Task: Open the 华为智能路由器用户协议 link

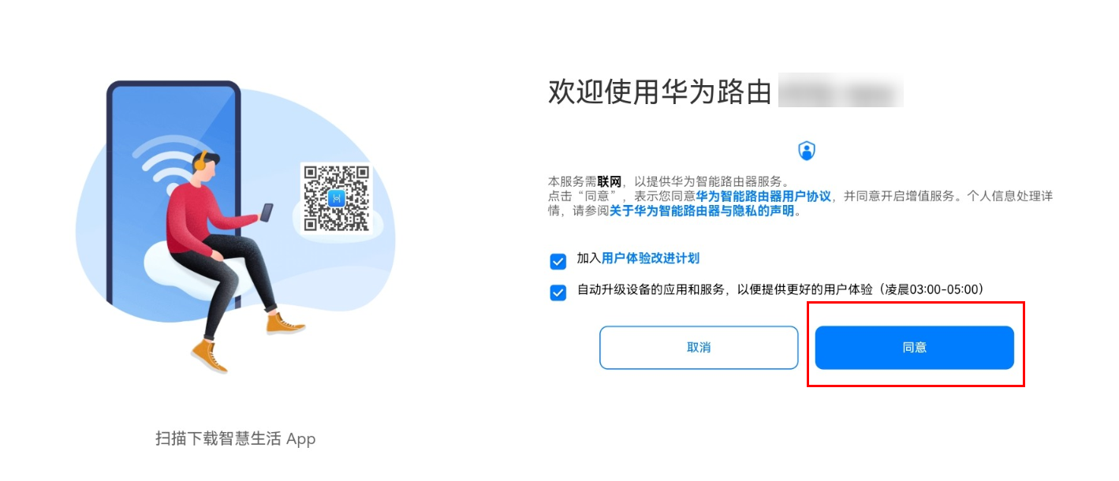Action: pos(763,196)
